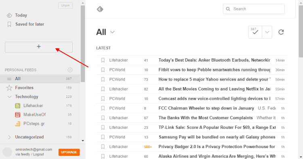Refresh the feed with the reload icon

click(281, 32)
